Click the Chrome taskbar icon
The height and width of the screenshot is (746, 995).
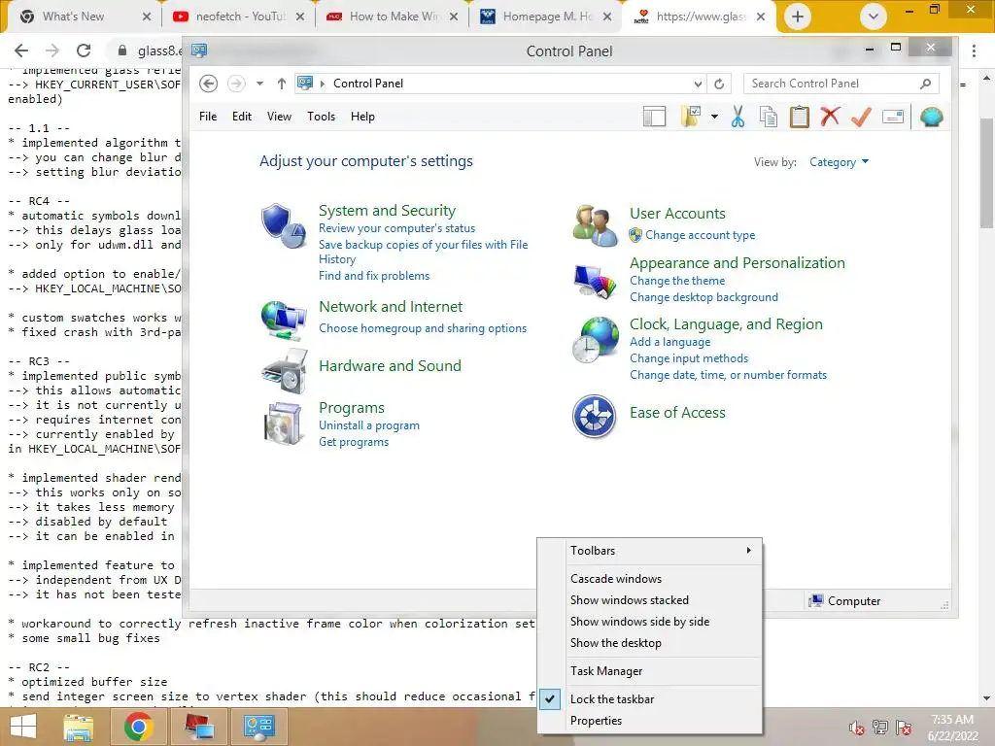click(138, 727)
